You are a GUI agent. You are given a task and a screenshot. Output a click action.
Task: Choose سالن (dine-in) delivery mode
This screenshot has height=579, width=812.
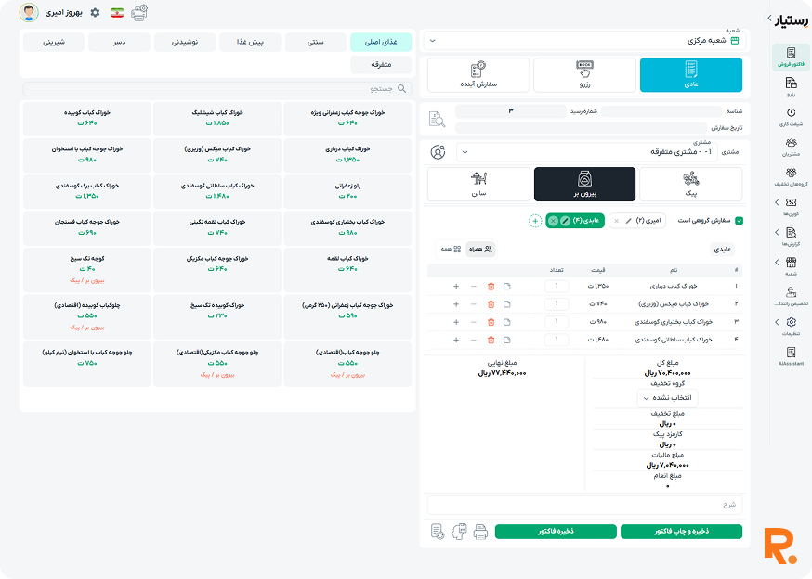point(478,184)
